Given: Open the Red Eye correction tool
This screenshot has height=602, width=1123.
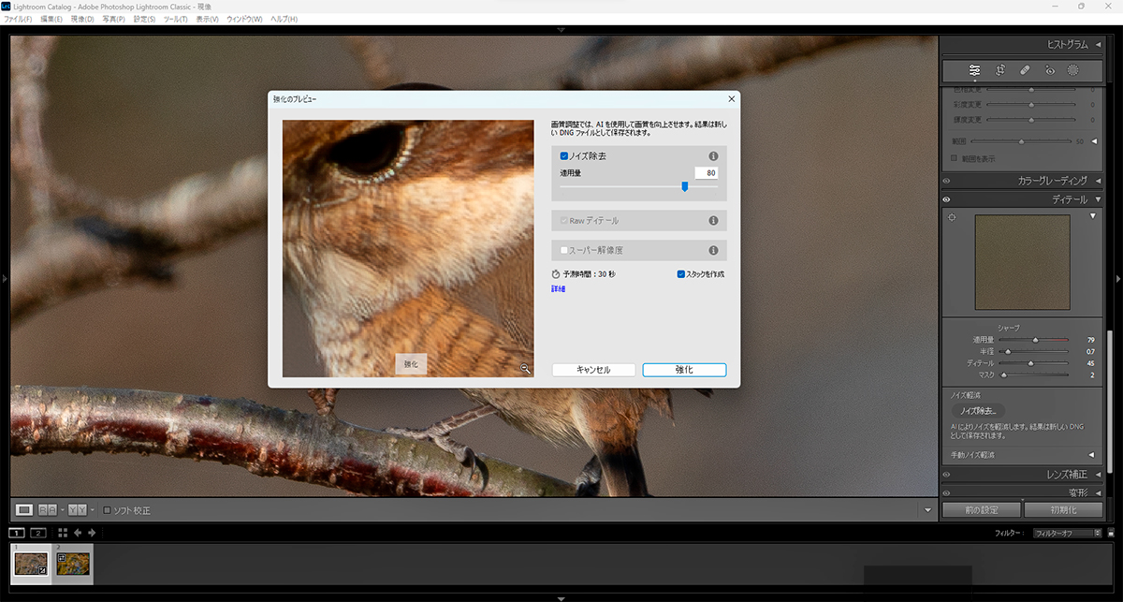Looking at the screenshot, I should [x=1049, y=69].
